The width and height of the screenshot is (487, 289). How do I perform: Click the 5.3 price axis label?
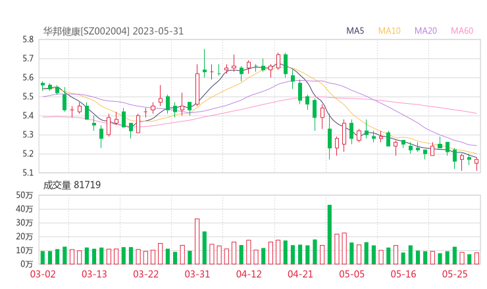28,135
